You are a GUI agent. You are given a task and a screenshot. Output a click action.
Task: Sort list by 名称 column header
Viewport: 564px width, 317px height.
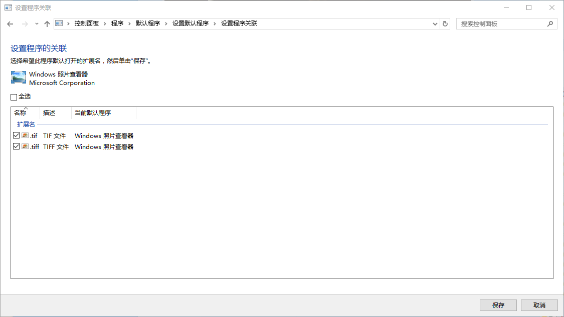coord(25,112)
